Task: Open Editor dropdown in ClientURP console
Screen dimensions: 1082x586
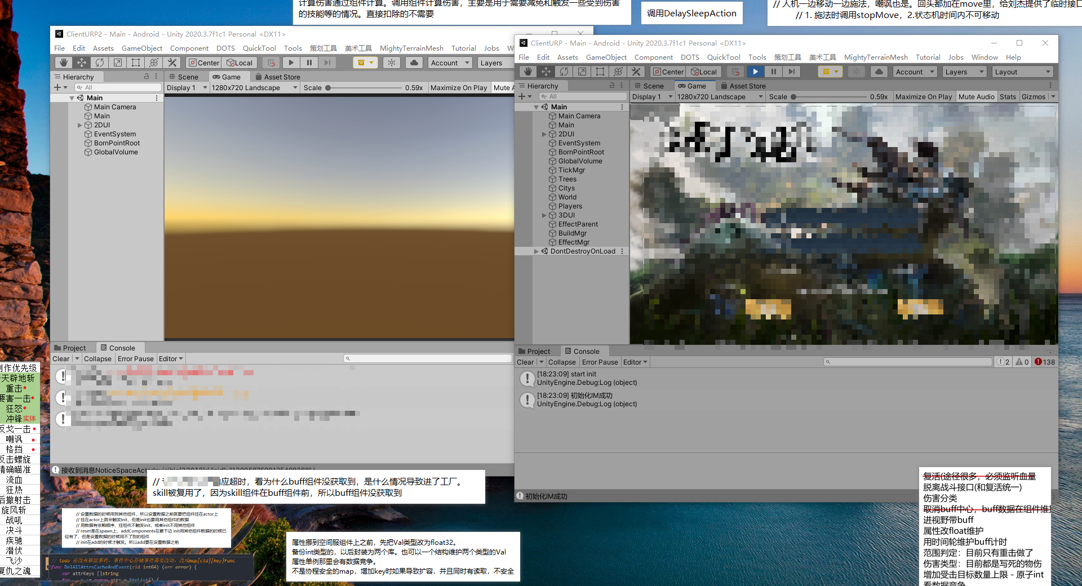Action: click(635, 362)
